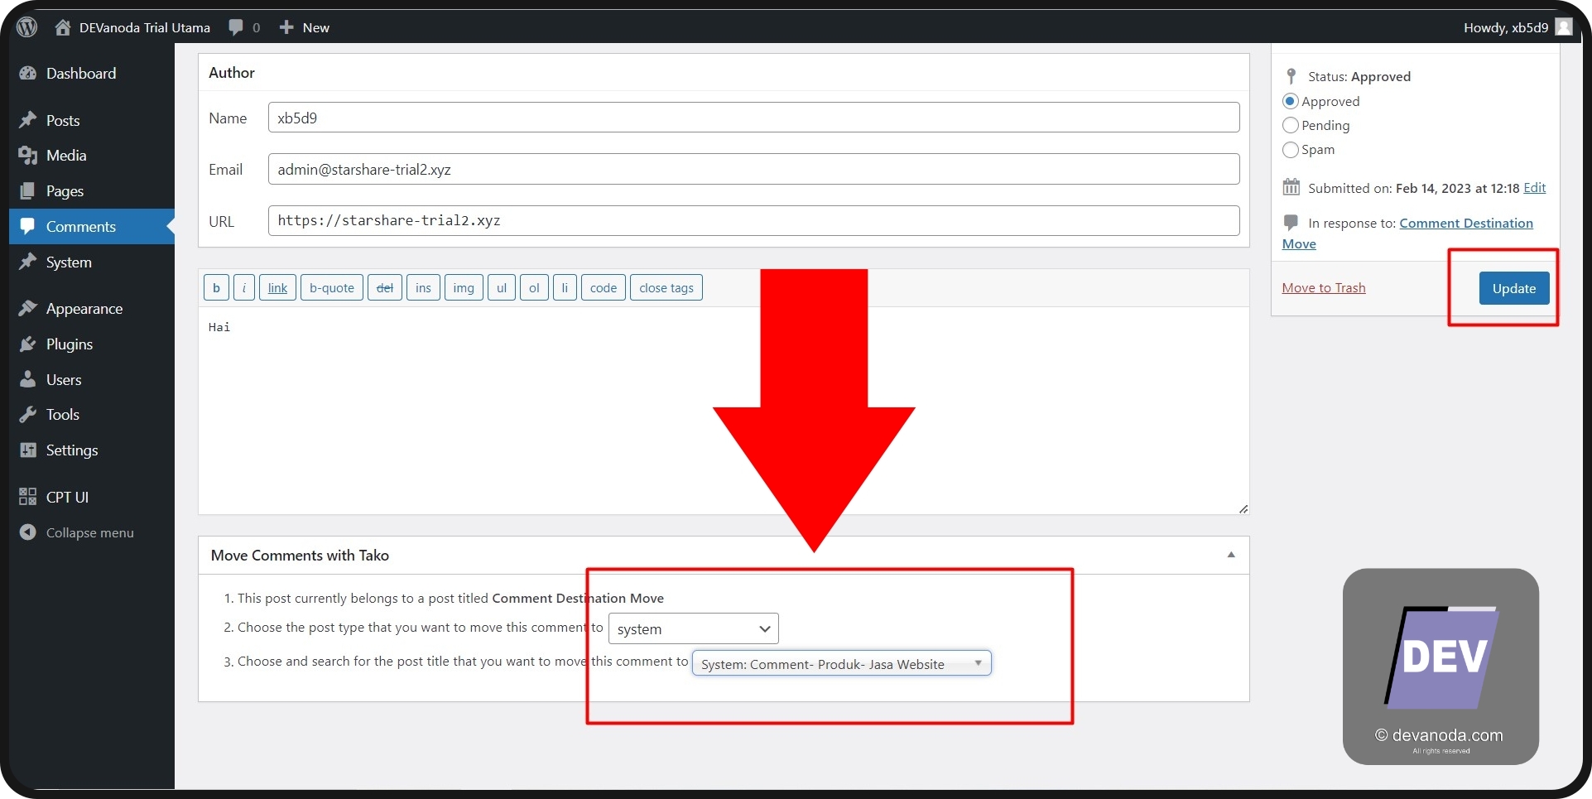Image resolution: width=1592 pixels, height=799 pixels.
Task: Insert an img tag
Action: 464,287
